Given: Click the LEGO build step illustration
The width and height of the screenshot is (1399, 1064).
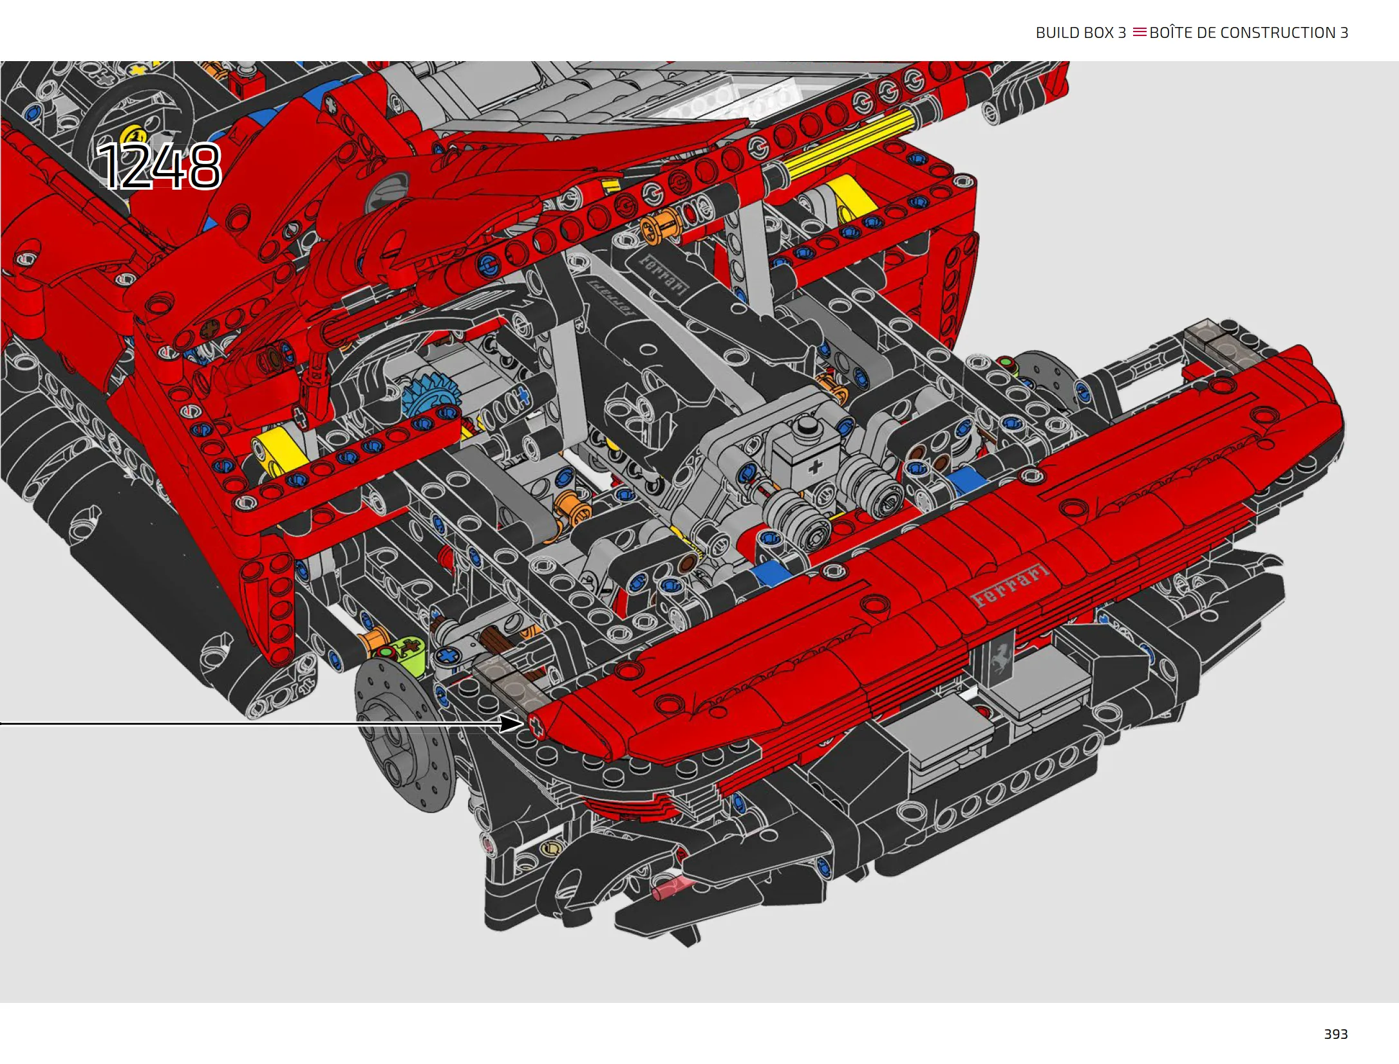Looking at the screenshot, I should click(x=699, y=531).
